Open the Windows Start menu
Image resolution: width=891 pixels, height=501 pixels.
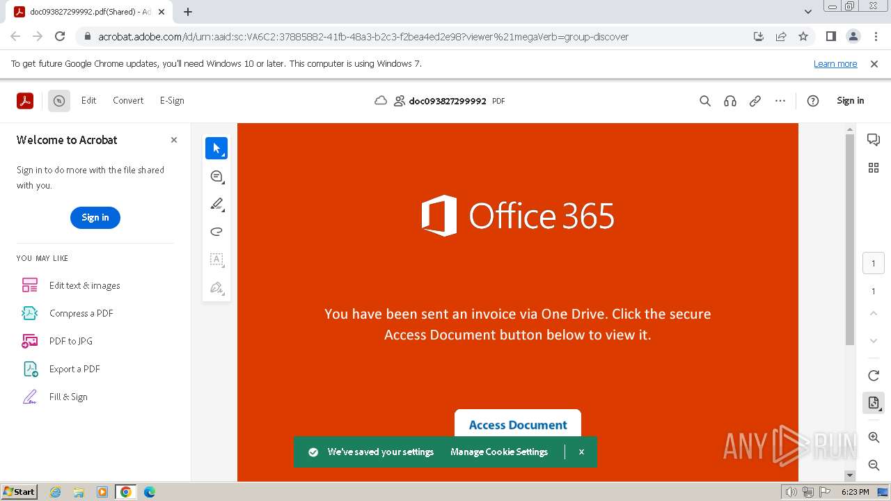point(19,492)
